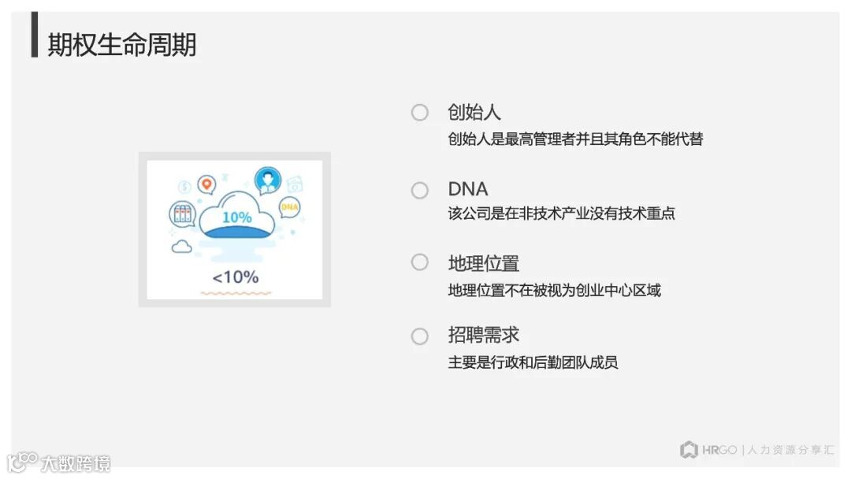Screen dimensions: 851x479
Task: Select the 招聘需求 circle bullet
Action: pyautogui.click(x=420, y=336)
